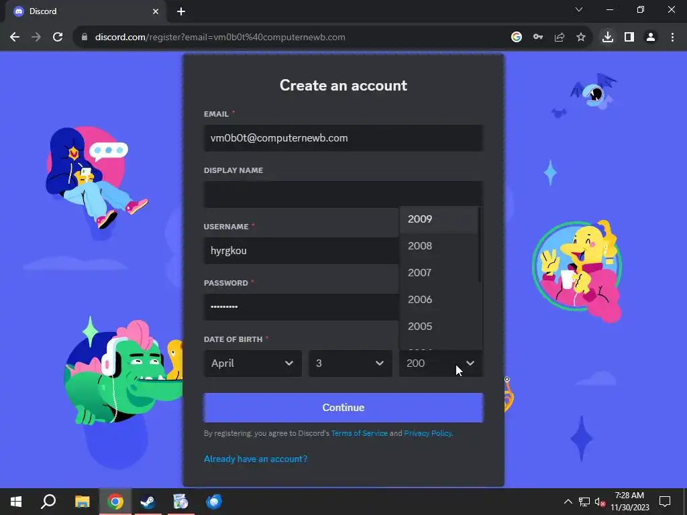The width and height of the screenshot is (687, 515).
Task: Open the Windows Start menu
Action: pos(16,502)
